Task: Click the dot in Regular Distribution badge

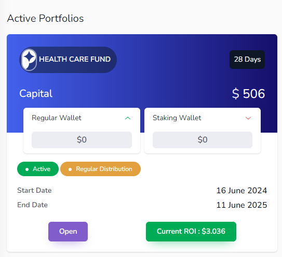Action: (x=70, y=169)
